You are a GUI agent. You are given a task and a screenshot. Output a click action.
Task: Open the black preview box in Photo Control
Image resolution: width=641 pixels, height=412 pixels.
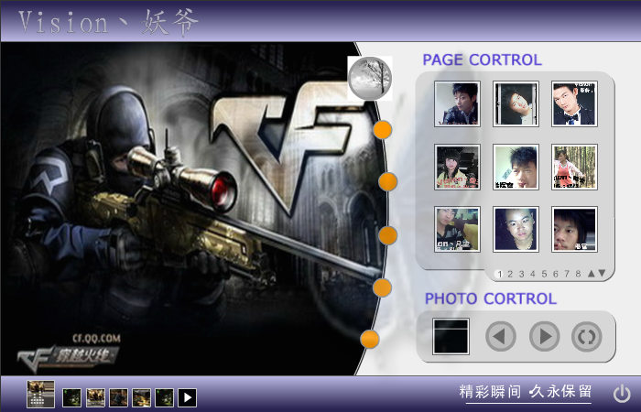point(451,336)
